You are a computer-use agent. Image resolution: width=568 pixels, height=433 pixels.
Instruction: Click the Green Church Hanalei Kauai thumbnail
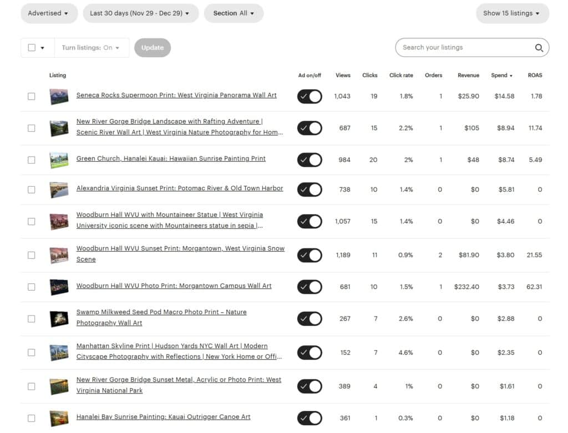[x=58, y=160]
